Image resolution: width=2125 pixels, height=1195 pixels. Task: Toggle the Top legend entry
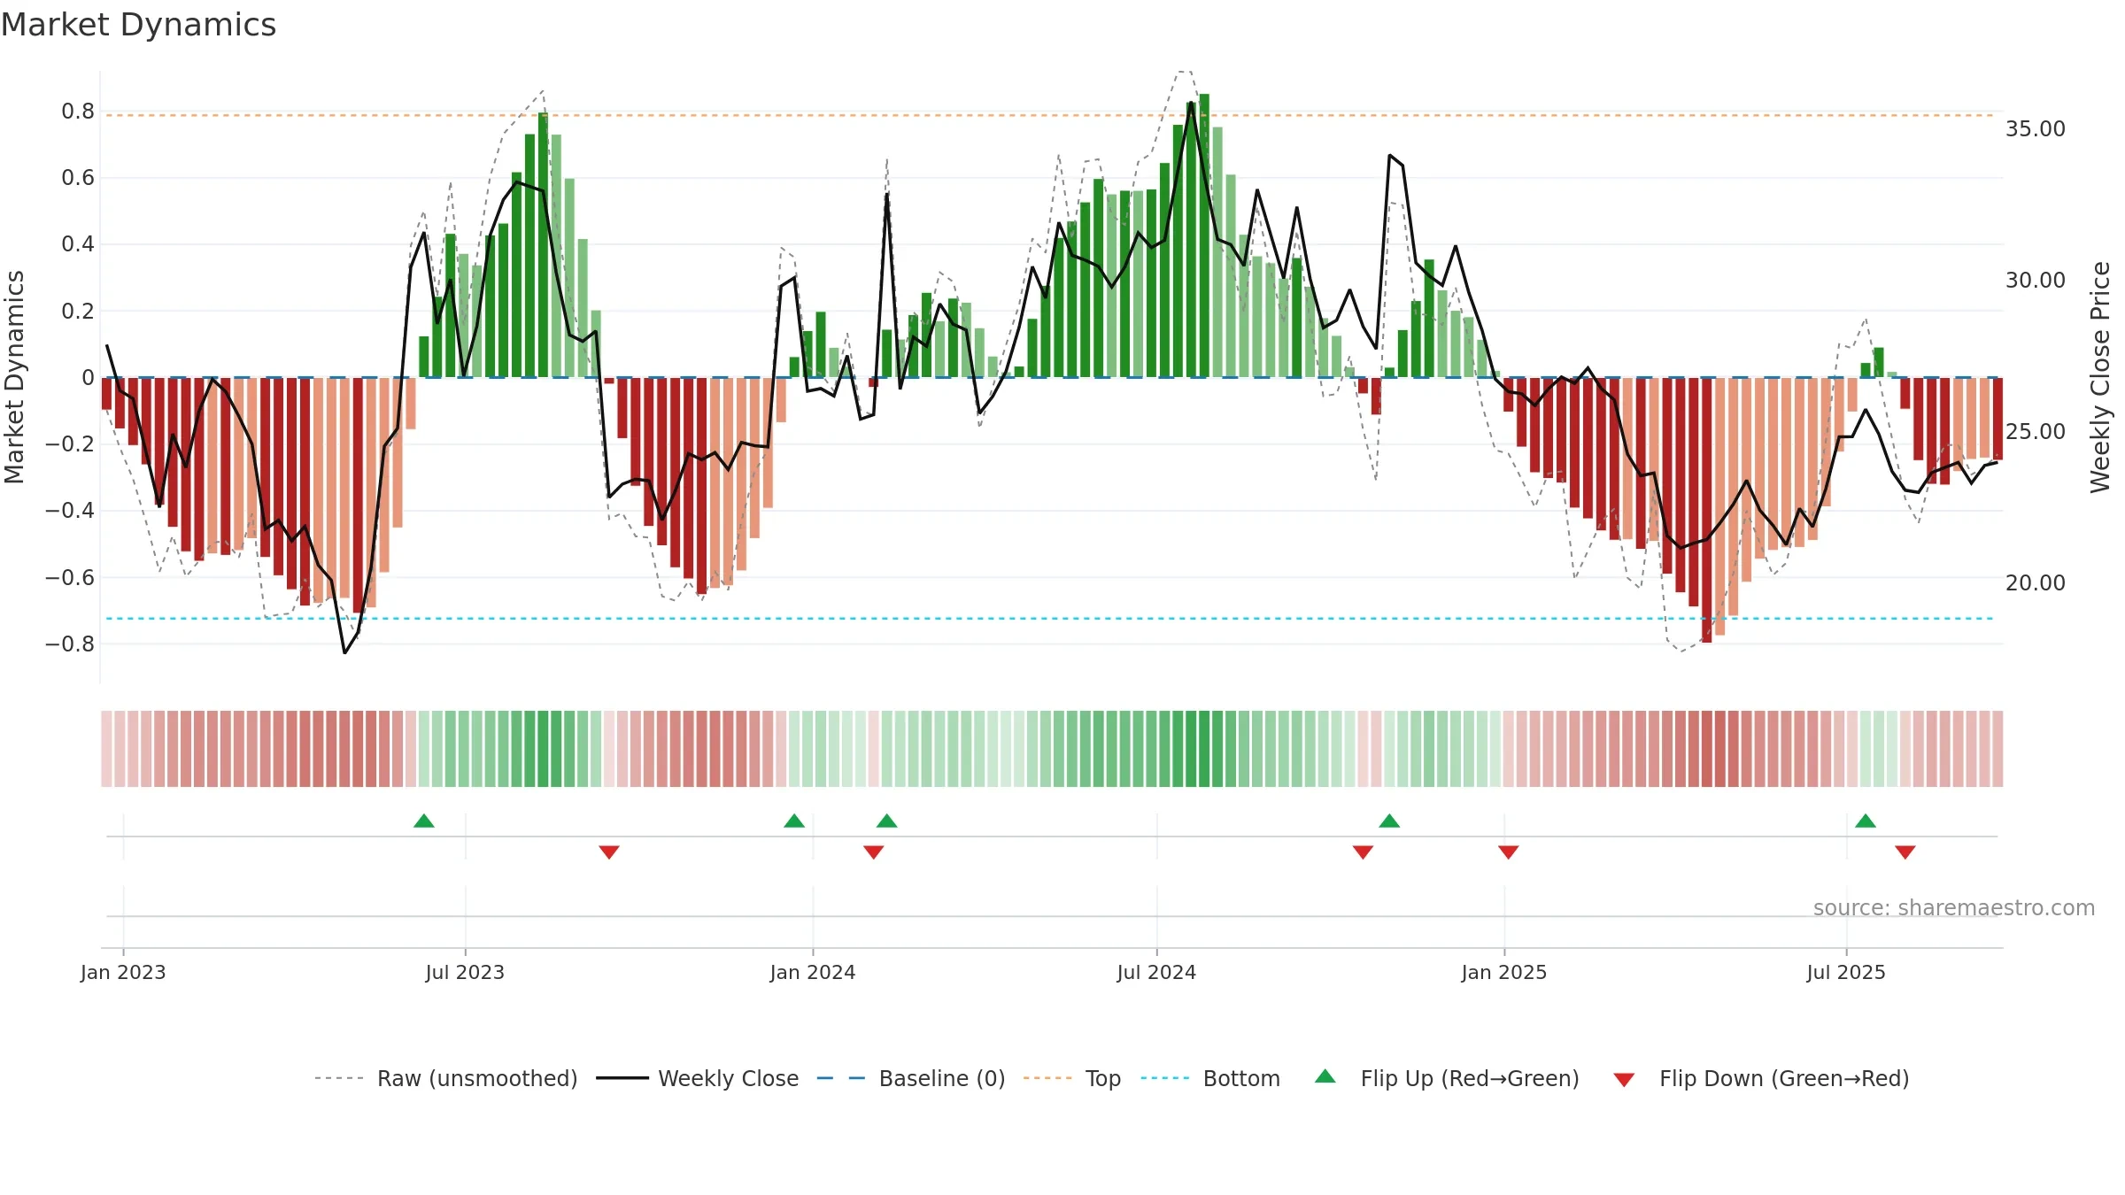click(x=1071, y=1078)
